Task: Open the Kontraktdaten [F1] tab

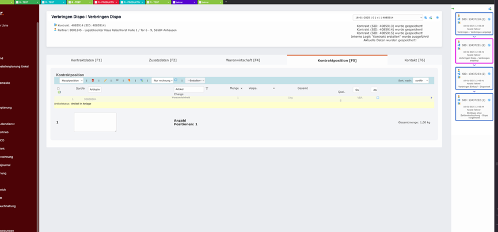Action: [x=86, y=60]
